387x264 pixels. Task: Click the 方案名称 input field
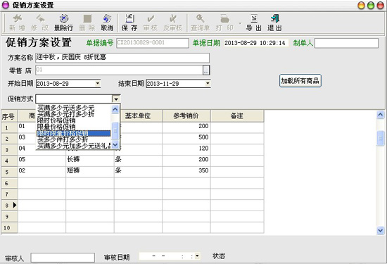tap(122, 58)
